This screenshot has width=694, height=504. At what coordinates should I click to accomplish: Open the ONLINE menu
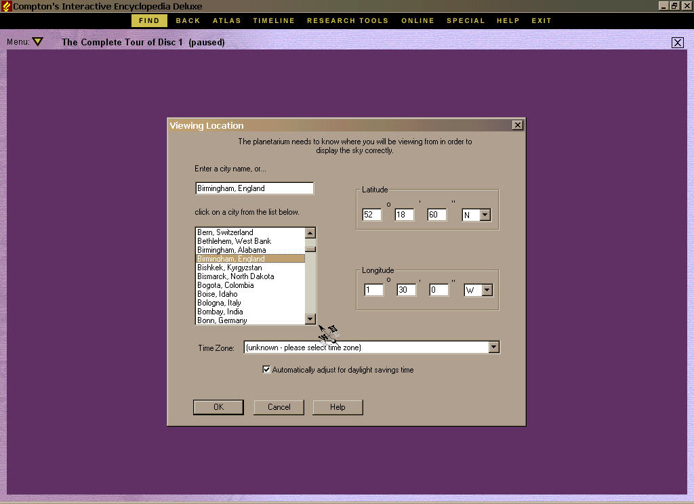pyautogui.click(x=417, y=20)
